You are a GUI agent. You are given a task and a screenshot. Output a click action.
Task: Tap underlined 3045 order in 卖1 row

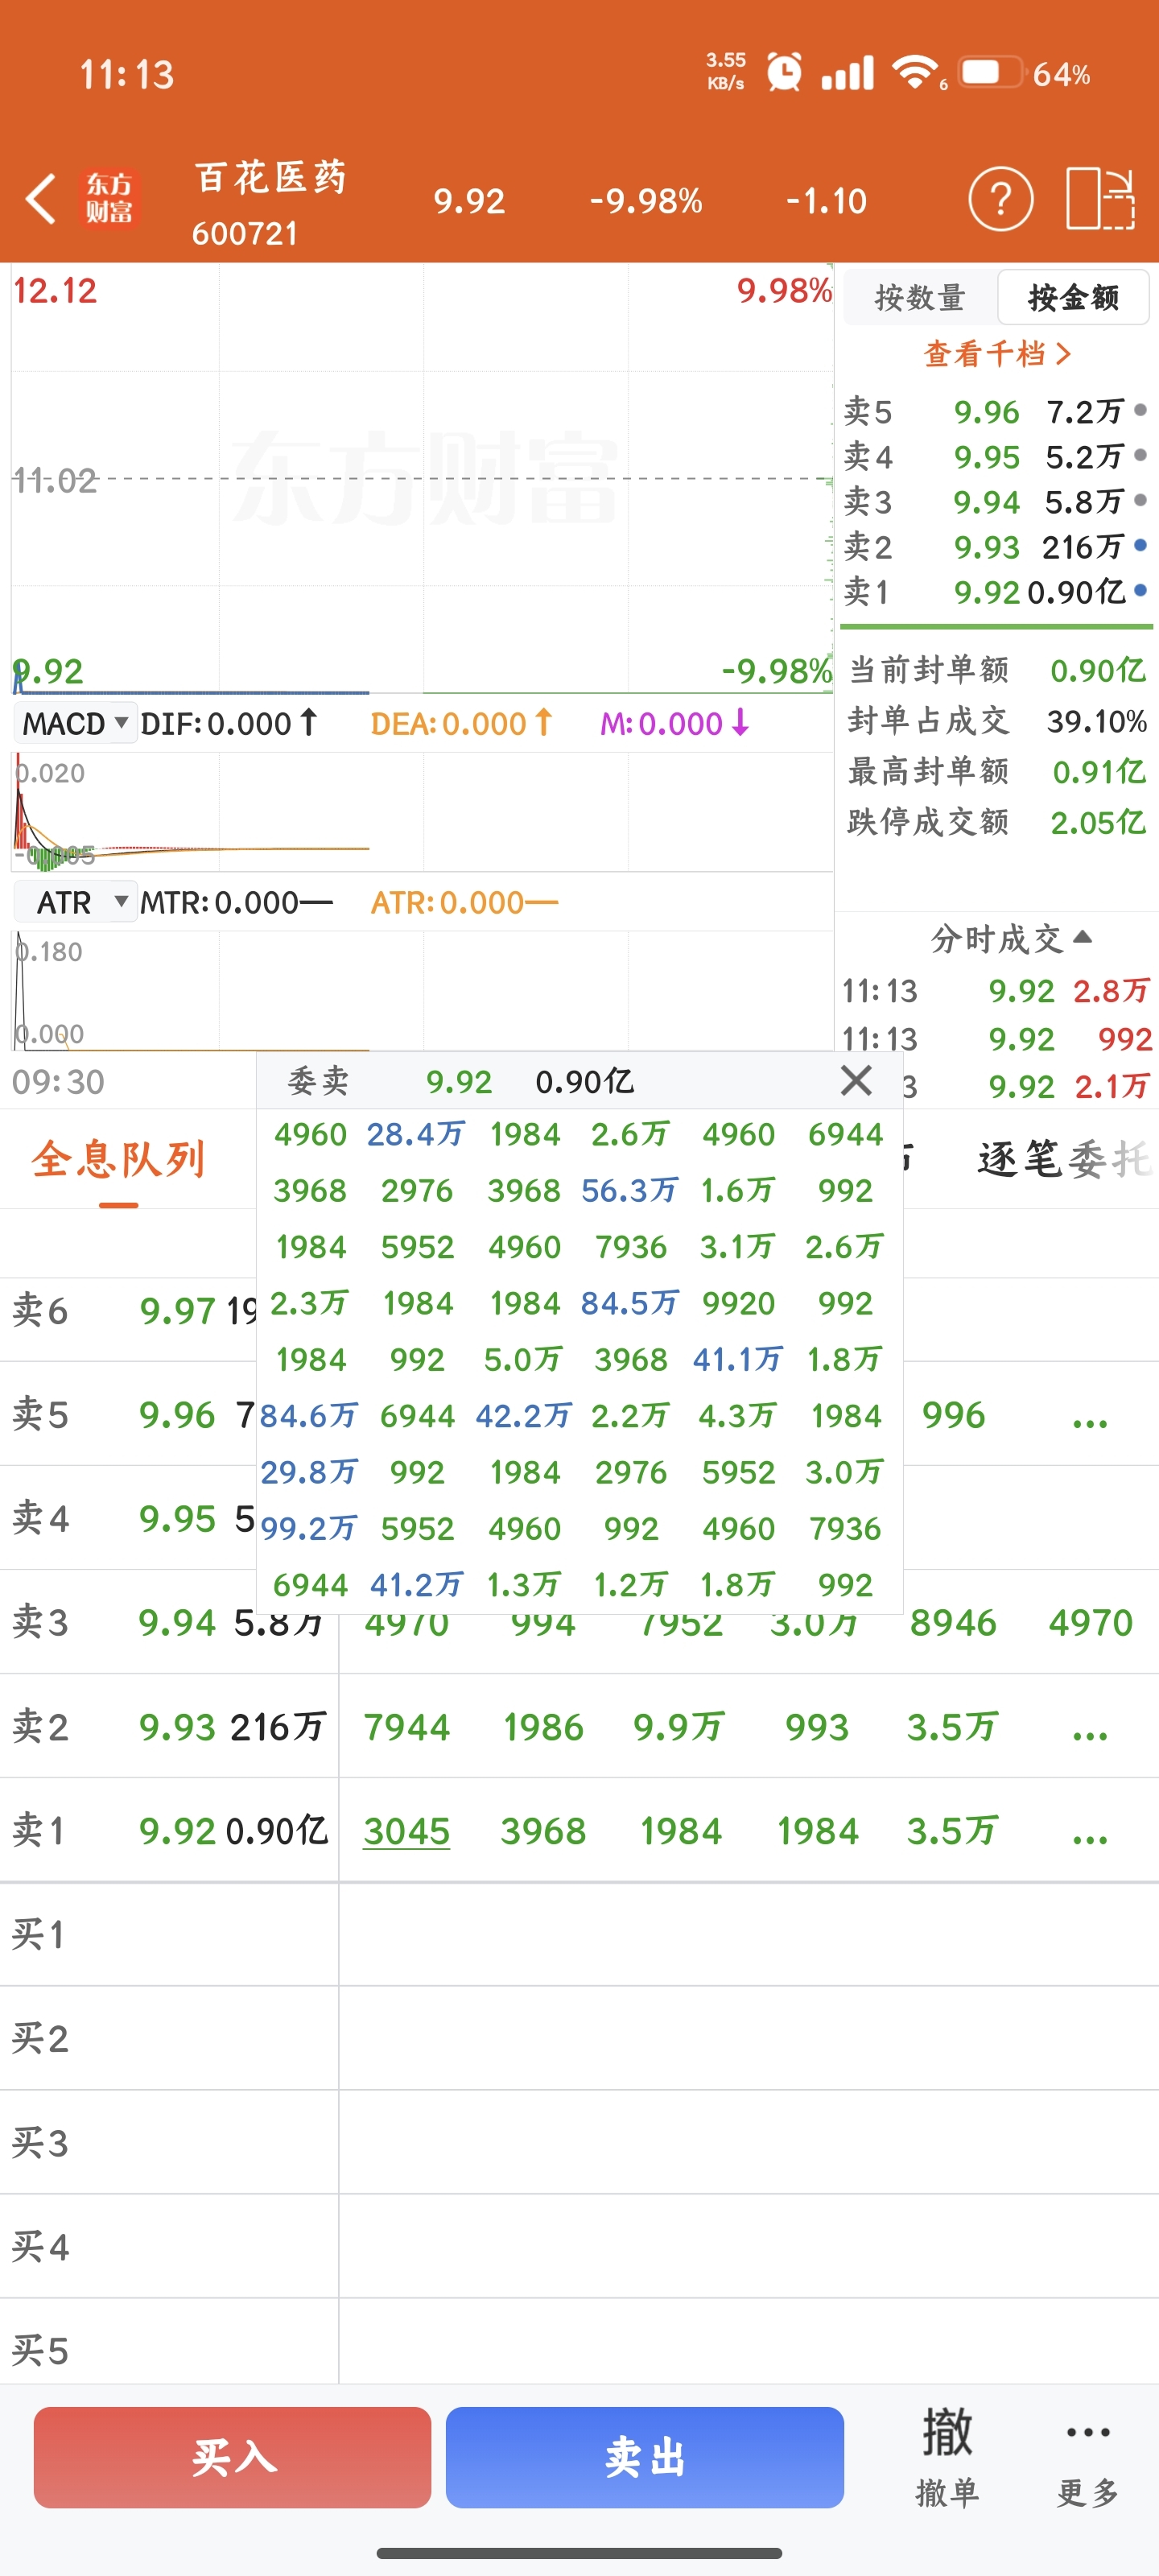point(406,1831)
